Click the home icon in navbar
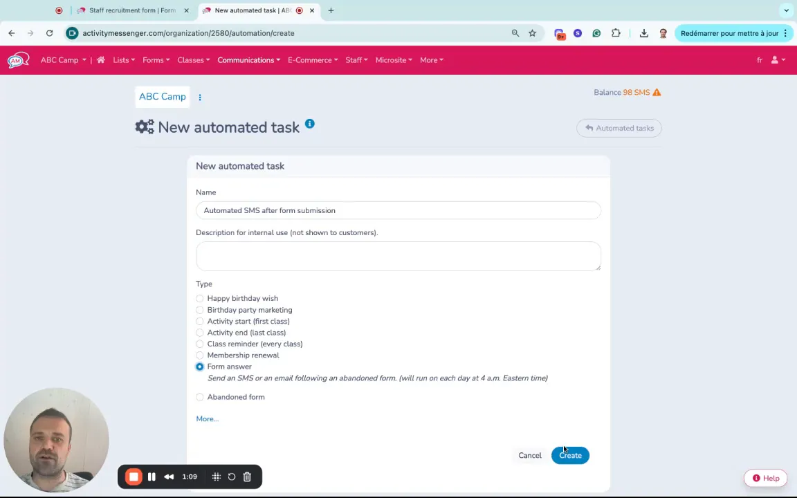 pyautogui.click(x=100, y=60)
